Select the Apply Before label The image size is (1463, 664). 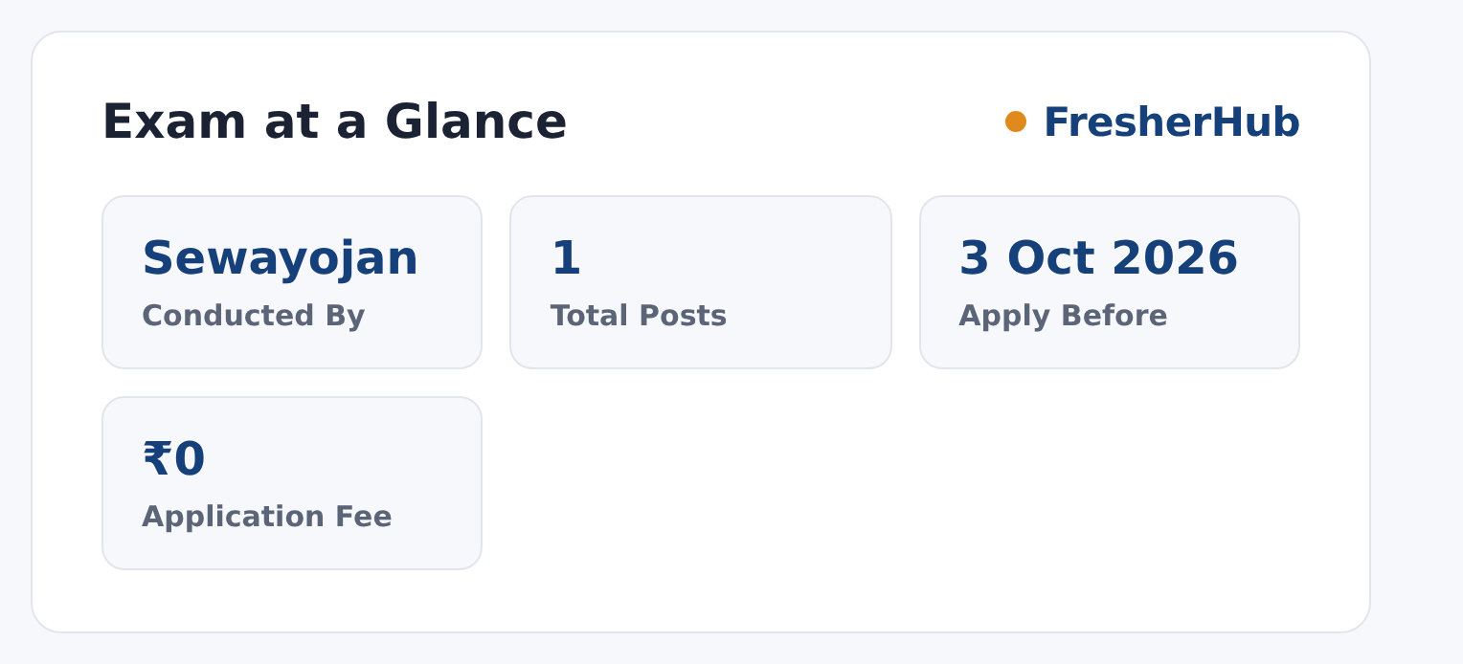(1063, 316)
